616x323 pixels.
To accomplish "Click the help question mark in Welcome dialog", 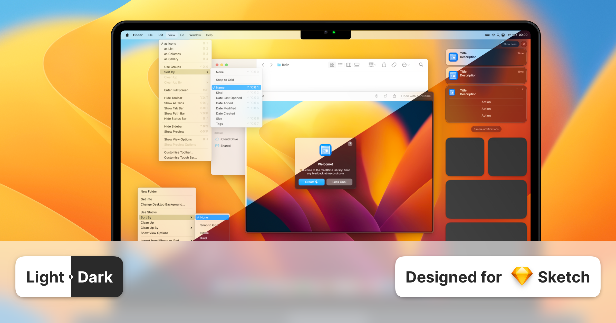I will [350, 144].
